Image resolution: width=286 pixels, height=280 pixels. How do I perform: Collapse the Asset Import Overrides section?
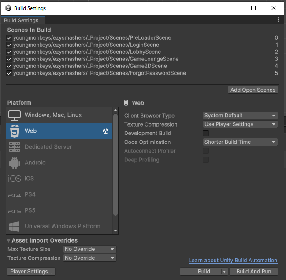coord(9,241)
